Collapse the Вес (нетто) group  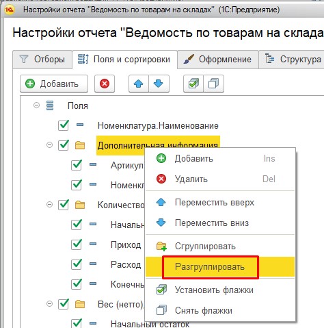[49, 304]
